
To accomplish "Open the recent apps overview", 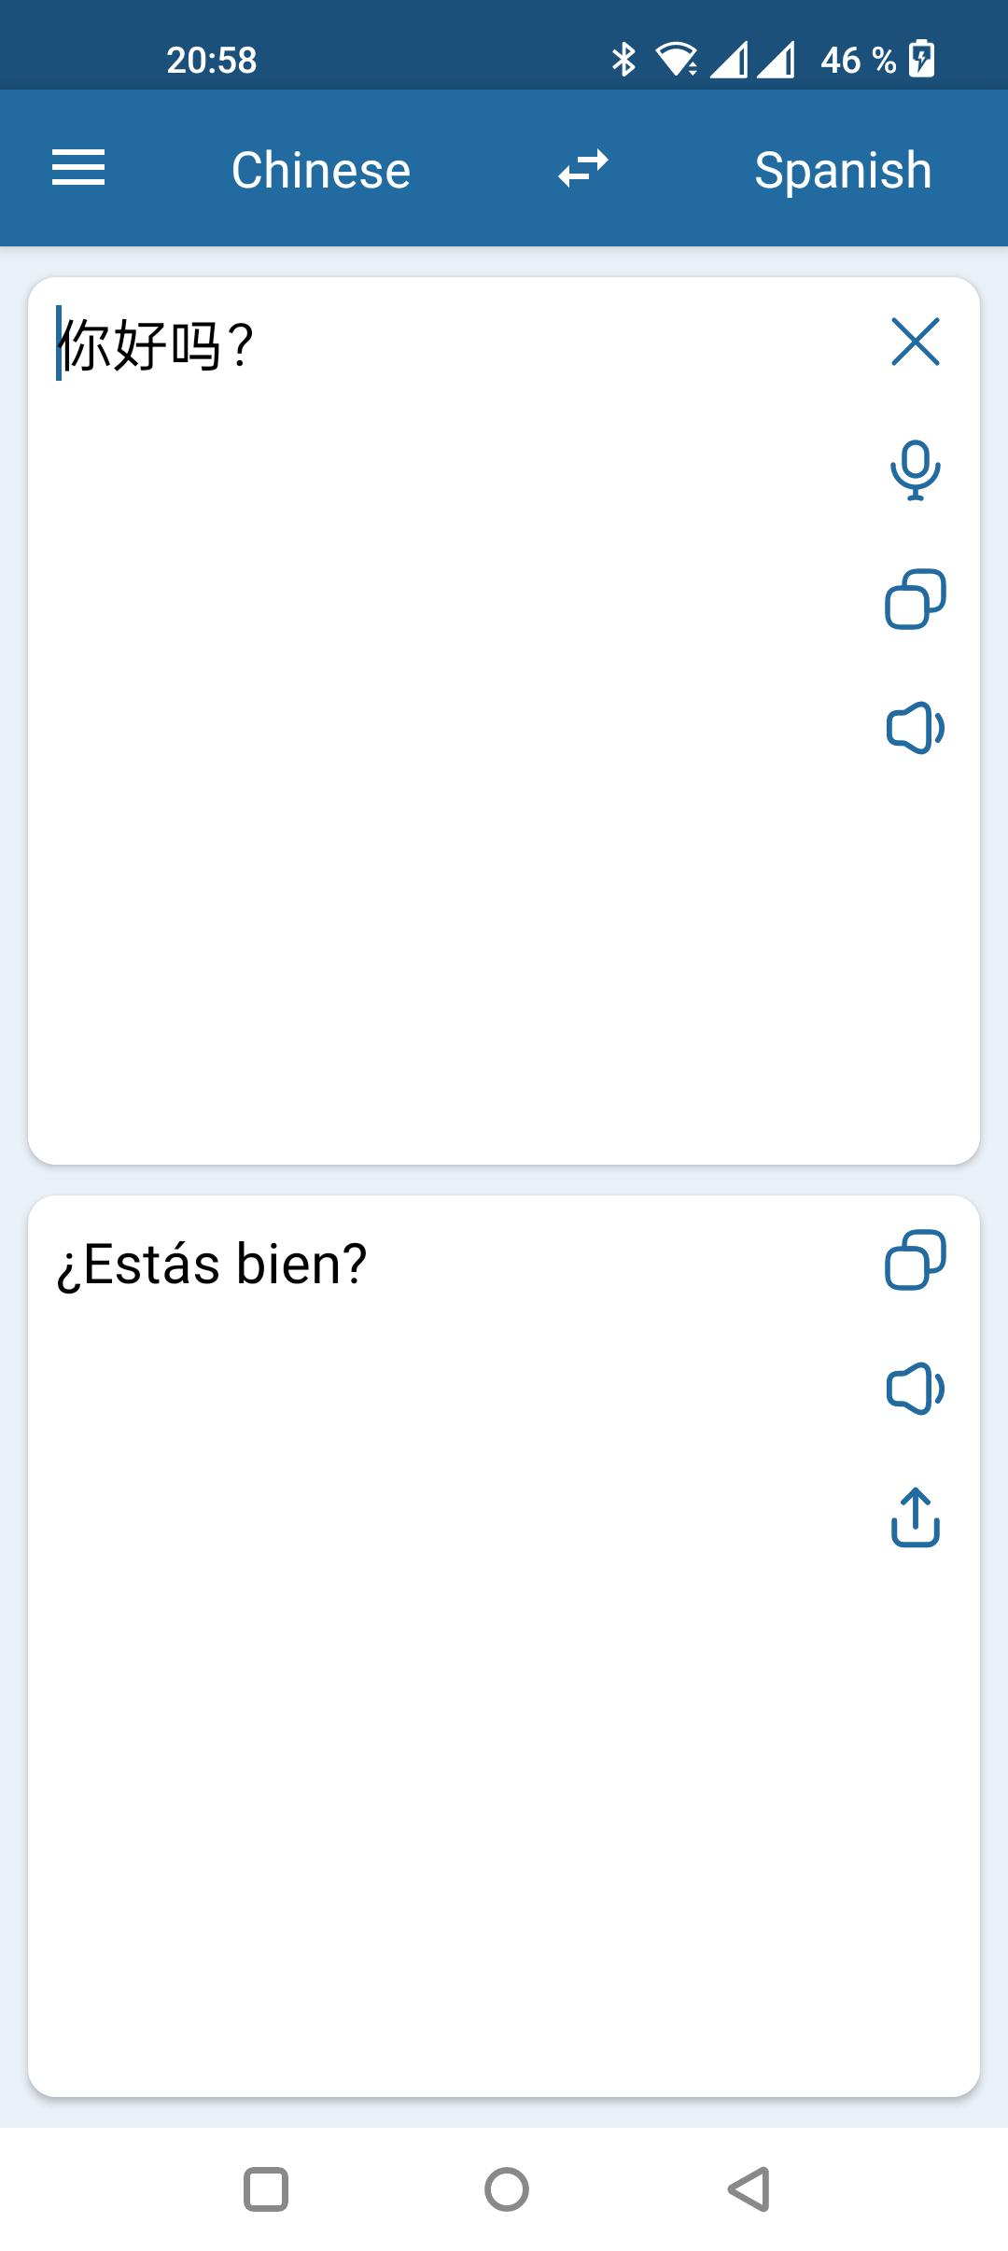I will [x=266, y=2188].
